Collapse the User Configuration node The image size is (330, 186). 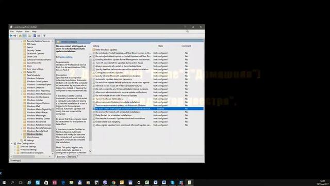point(11,144)
